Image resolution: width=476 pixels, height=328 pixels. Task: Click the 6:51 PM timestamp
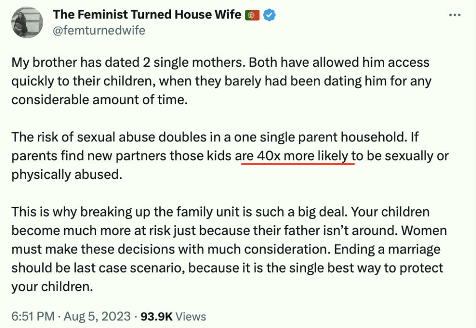click(x=33, y=316)
